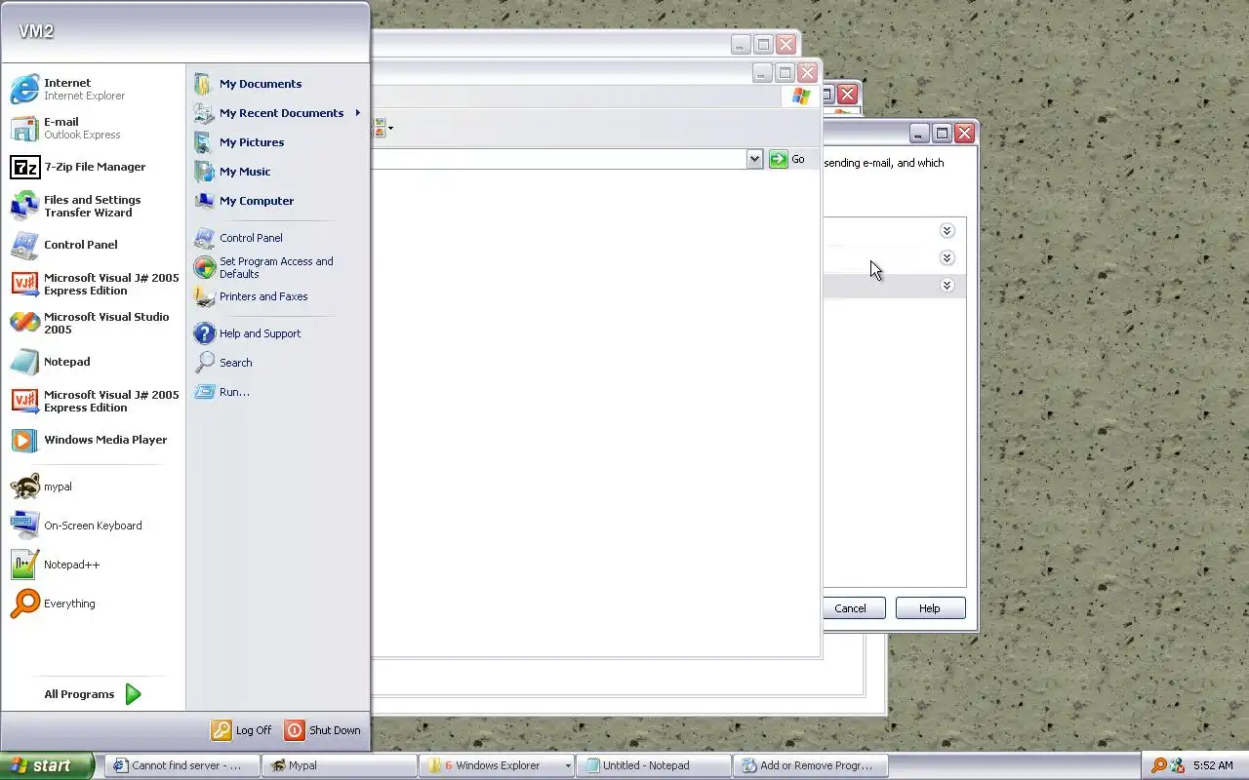Expand All Programs list

click(x=93, y=694)
